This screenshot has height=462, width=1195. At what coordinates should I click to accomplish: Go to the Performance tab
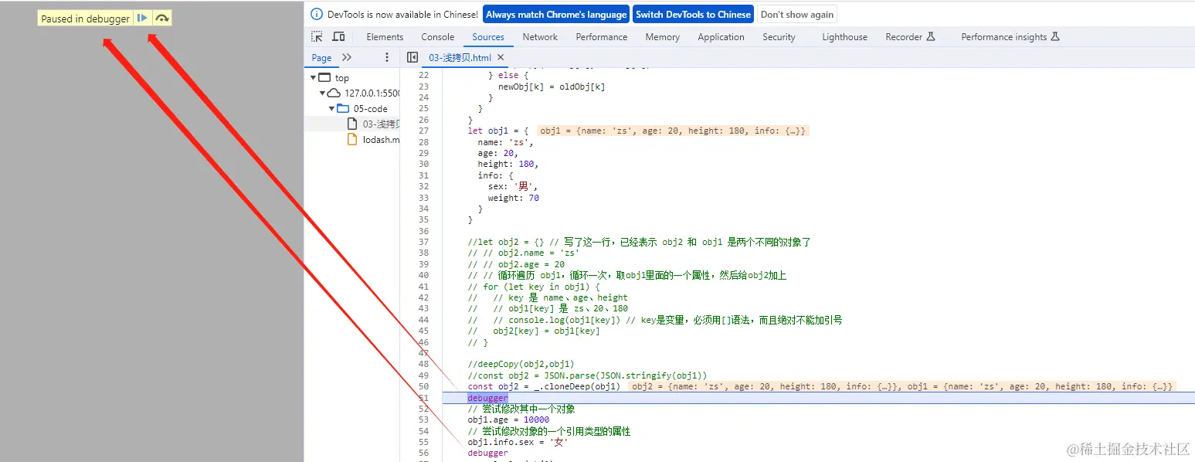coord(602,37)
